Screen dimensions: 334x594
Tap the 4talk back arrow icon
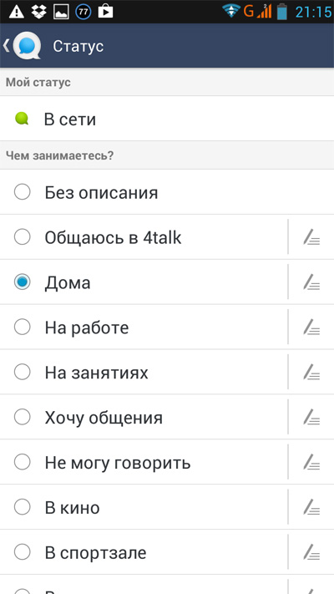click(x=22, y=45)
